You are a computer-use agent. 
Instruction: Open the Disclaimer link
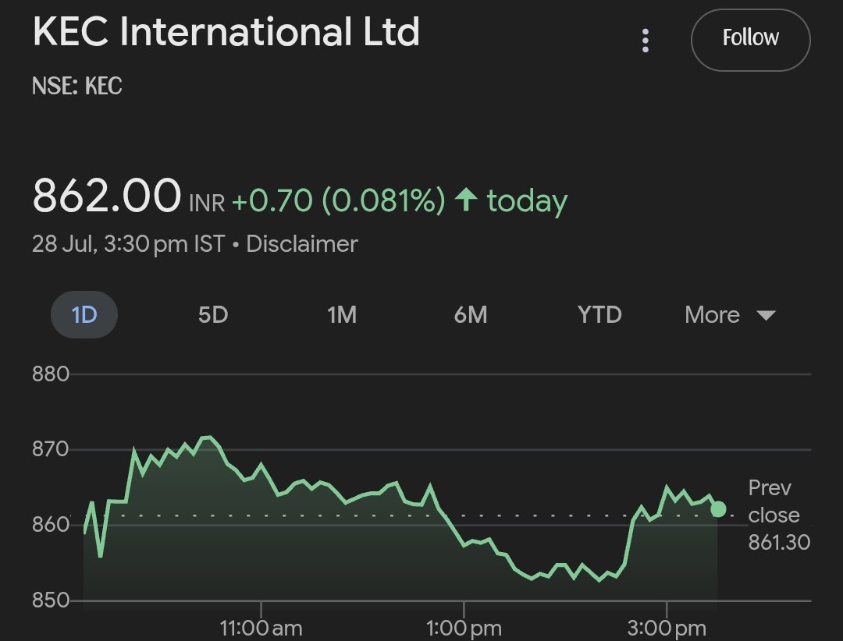tap(302, 244)
